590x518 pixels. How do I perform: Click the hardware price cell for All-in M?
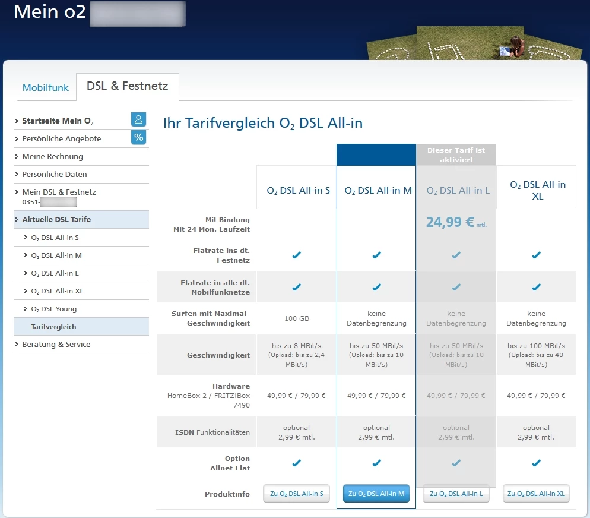pyautogui.click(x=376, y=396)
